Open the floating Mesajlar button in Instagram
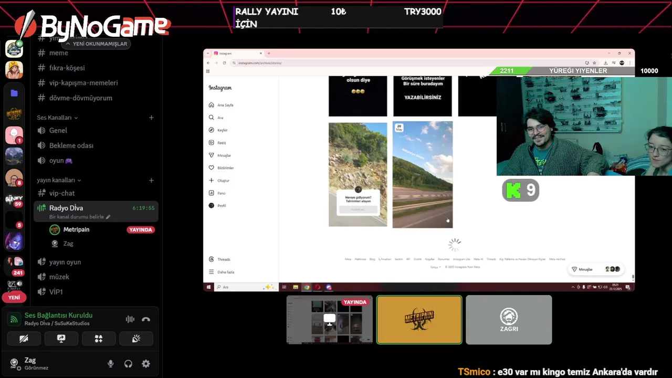Image resolution: width=672 pixels, height=378 pixels. tap(596, 269)
